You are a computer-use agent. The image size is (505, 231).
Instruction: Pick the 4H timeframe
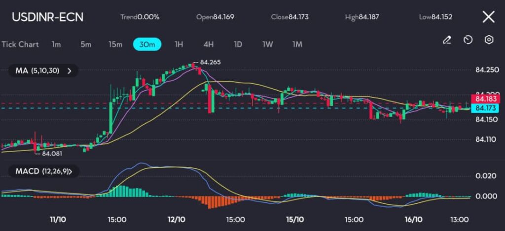pos(208,44)
